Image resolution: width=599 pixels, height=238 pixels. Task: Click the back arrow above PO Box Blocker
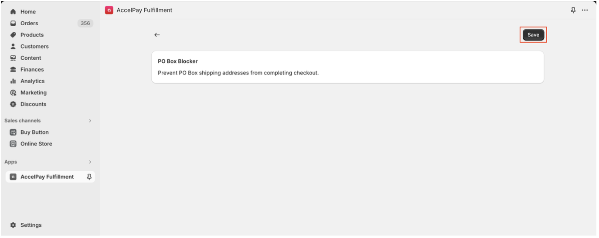(157, 35)
